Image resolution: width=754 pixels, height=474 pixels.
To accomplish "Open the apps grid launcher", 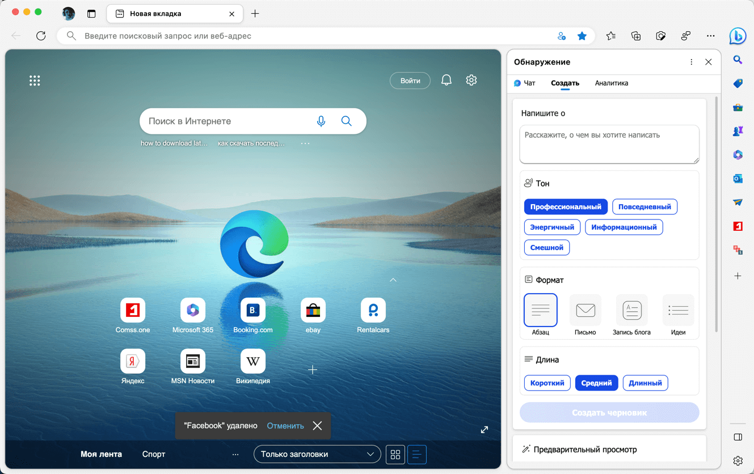I will click(x=35, y=81).
